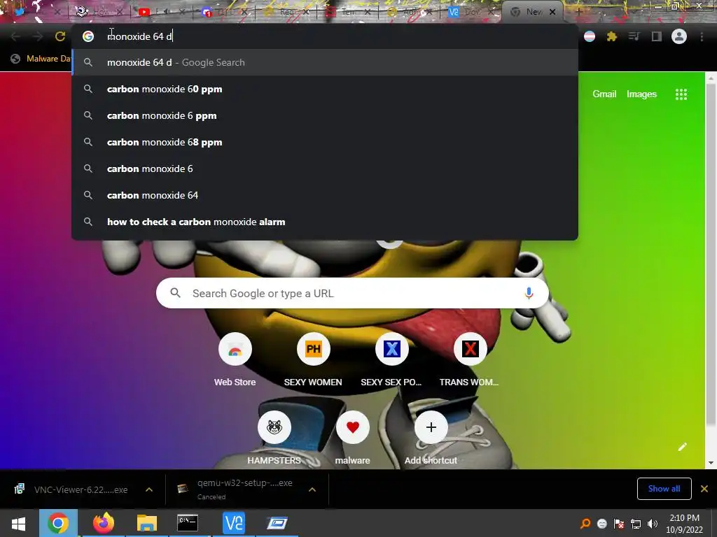Screen dimensions: 717x537
Task: Pick suggestion 'carbon monoxide 6'
Action: click(325, 169)
